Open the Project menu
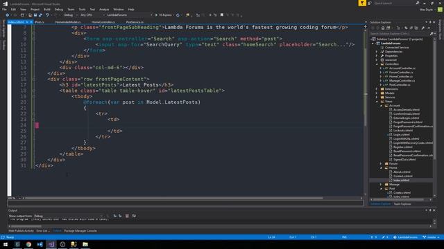Viewport: 444px width, 249px height. click(x=35, y=9)
